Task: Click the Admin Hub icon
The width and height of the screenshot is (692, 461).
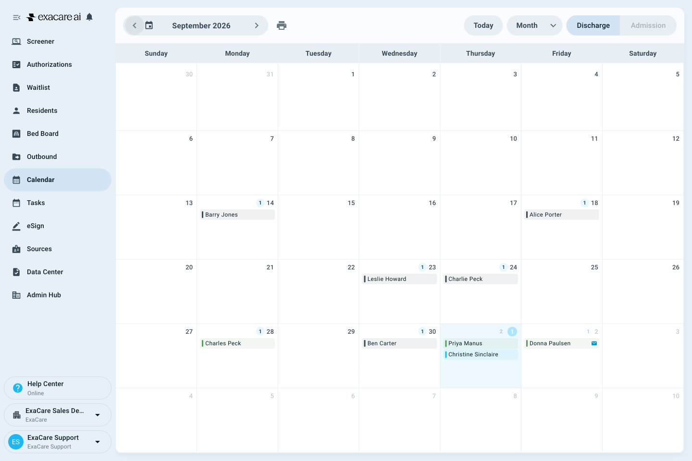Action: (x=16, y=295)
